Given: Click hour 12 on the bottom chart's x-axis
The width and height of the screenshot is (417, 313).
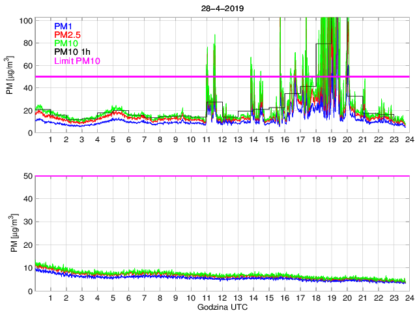Looking at the screenshot, I should [x=222, y=298].
